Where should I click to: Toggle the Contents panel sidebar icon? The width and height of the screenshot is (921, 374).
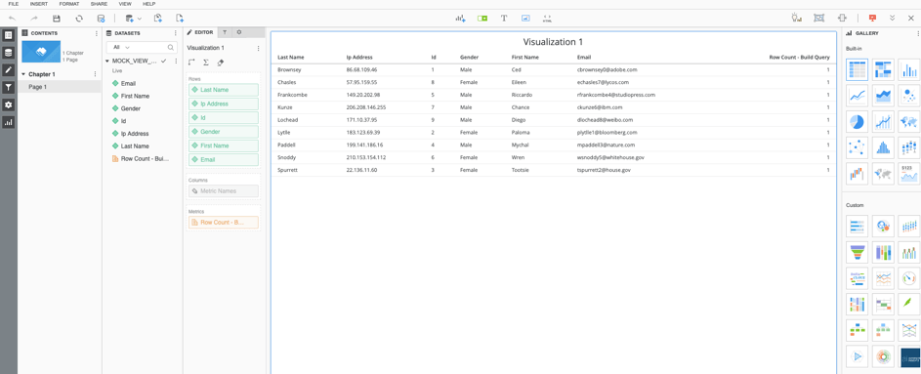point(8,35)
